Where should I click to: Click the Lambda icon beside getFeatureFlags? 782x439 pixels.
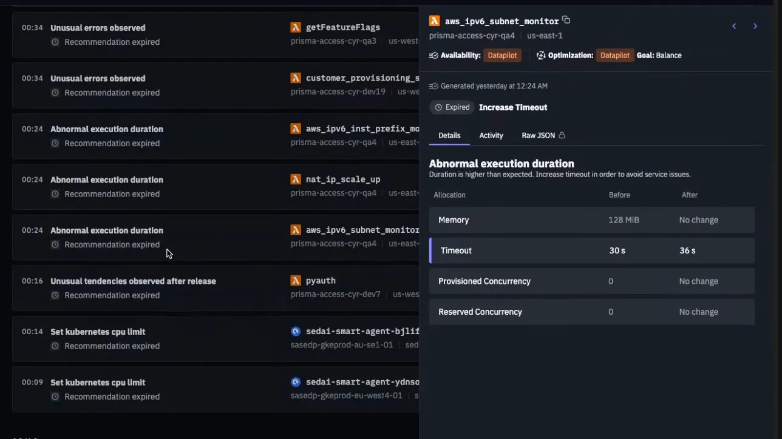point(296,27)
